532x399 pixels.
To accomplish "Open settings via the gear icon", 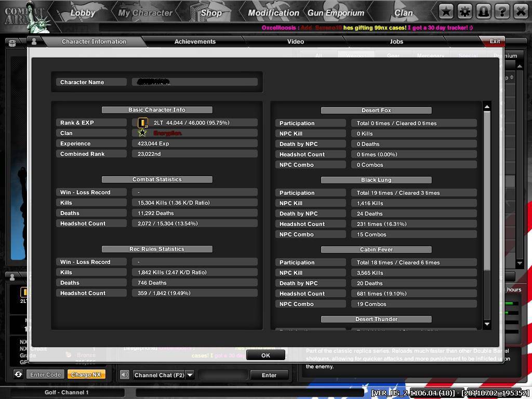I will coord(464,12).
